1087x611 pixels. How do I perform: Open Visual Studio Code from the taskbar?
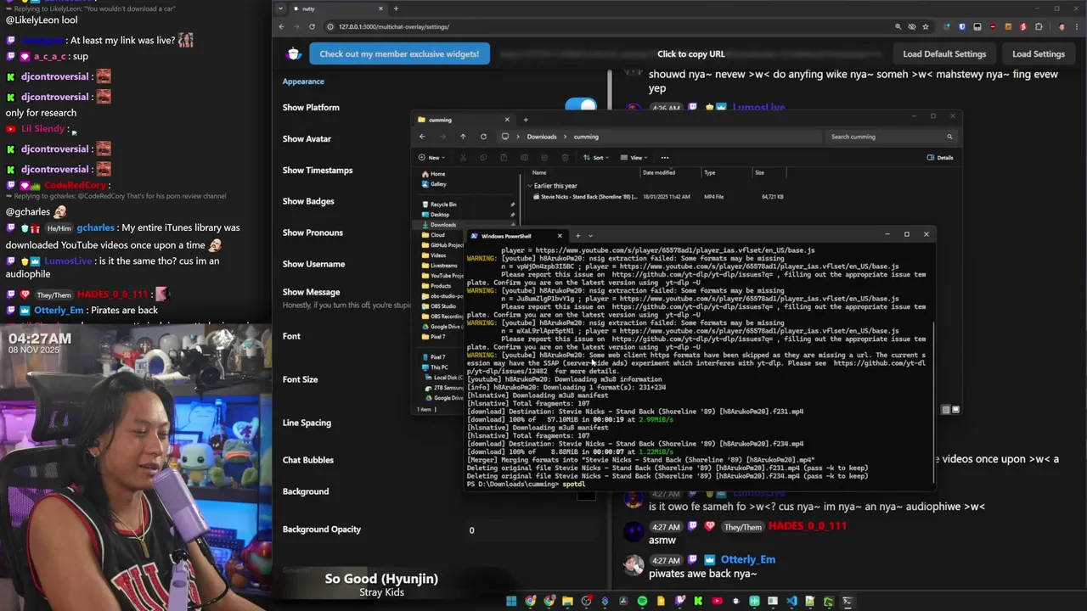coord(791,601)
